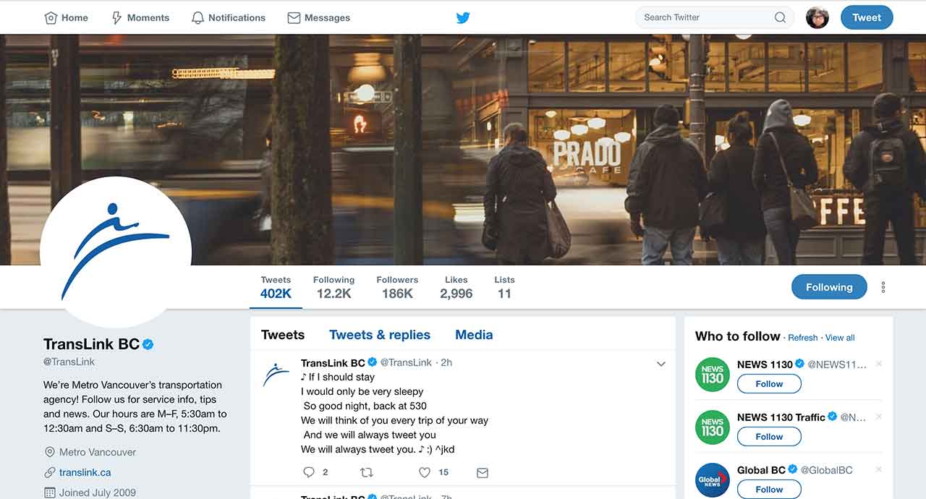Click the Twitter bird logo

click(x=462, y=17)
